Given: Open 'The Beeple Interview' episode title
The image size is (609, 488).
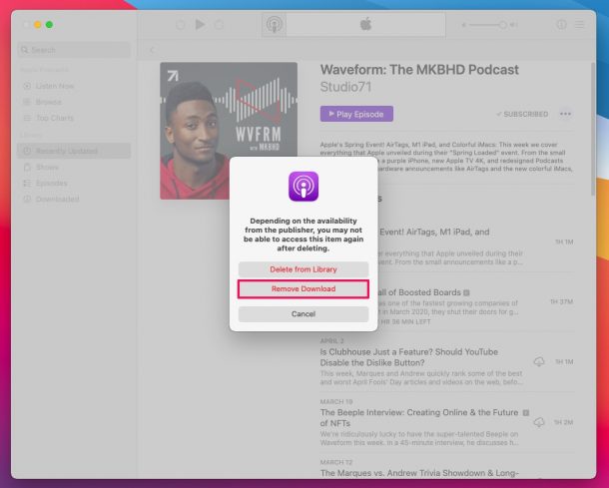Looking at the screenshot, I should [419, 418].
